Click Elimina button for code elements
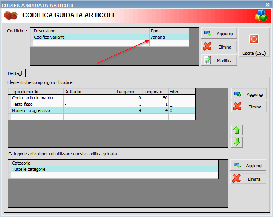 pos(249,107)
